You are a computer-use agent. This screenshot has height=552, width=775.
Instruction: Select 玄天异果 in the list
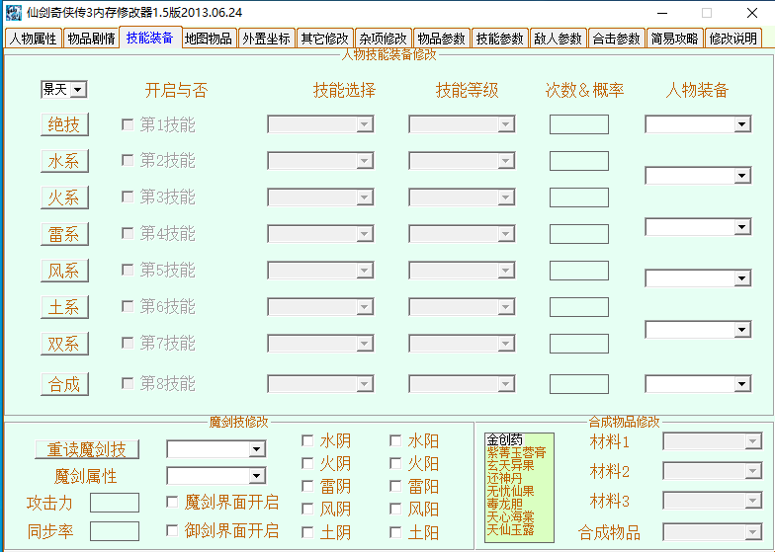point(510,465)
